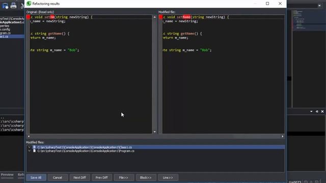The height and width of the screenshot is (183, 326).
Task: Open the output panel dropdown arrow
Action: point(311,112)
